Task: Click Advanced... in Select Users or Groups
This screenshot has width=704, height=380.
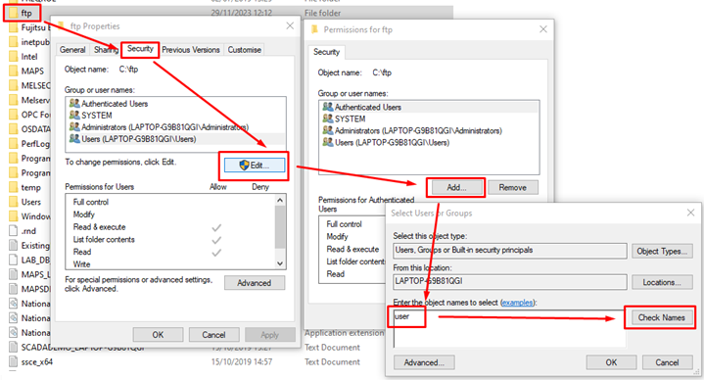Action: (x=424, y=362)
